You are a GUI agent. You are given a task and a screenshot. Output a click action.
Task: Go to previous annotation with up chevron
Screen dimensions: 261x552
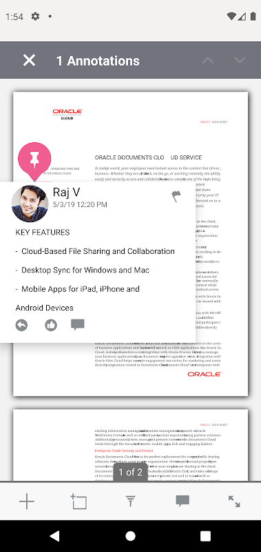click(208, 60)
